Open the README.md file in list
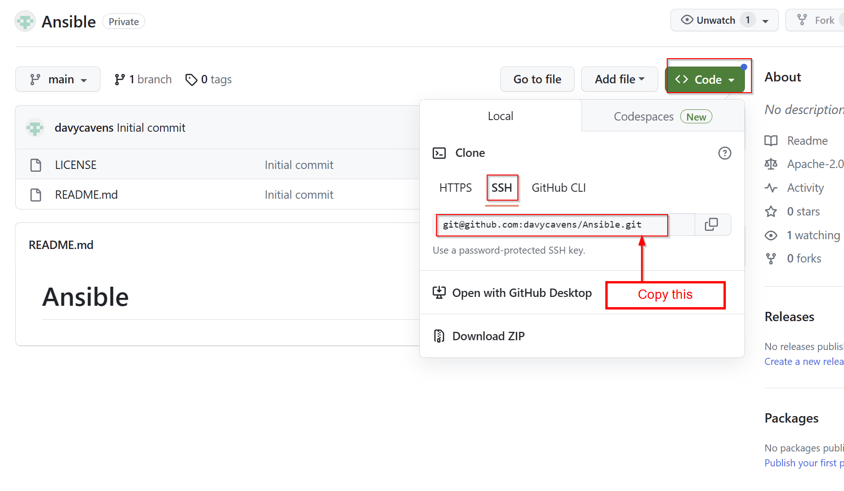This screenshot has height=491, width=844. point(86,195)
